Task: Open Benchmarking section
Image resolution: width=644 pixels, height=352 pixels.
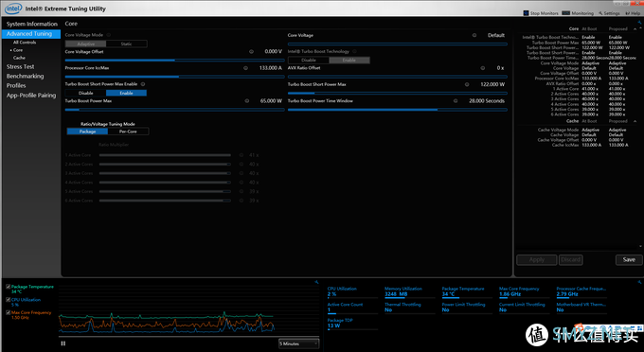Action: click(25, 77)
